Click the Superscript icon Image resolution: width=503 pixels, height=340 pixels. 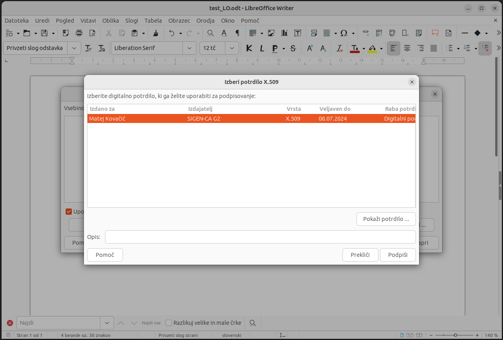click(x=310, y=48)
